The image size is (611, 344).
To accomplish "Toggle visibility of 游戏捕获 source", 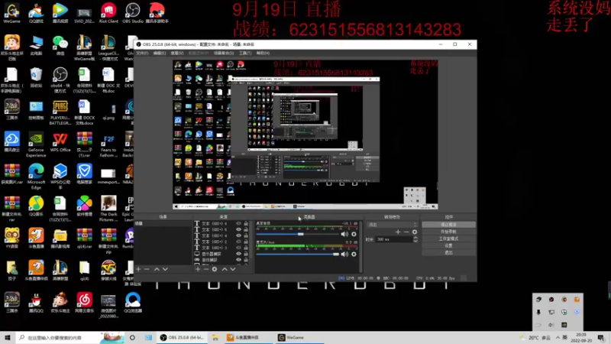I will click(x=238, y=260).
